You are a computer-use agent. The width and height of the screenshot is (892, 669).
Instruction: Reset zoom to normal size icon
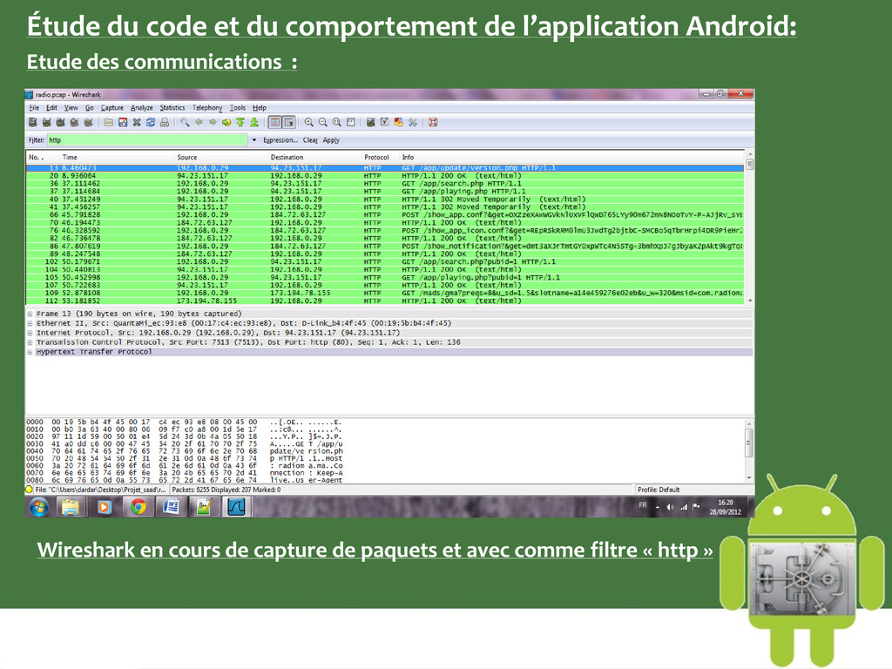[x=337, y=122]
